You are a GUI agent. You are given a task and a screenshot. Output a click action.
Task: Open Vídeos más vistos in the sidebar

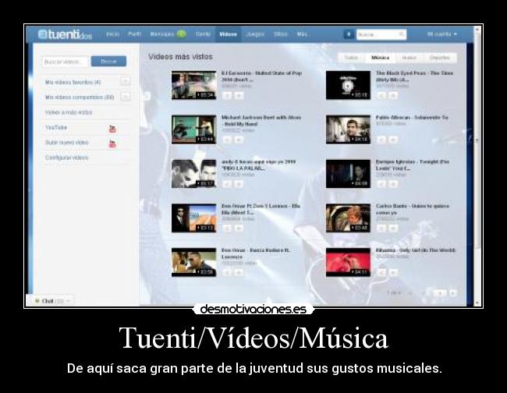click(69, 112)
